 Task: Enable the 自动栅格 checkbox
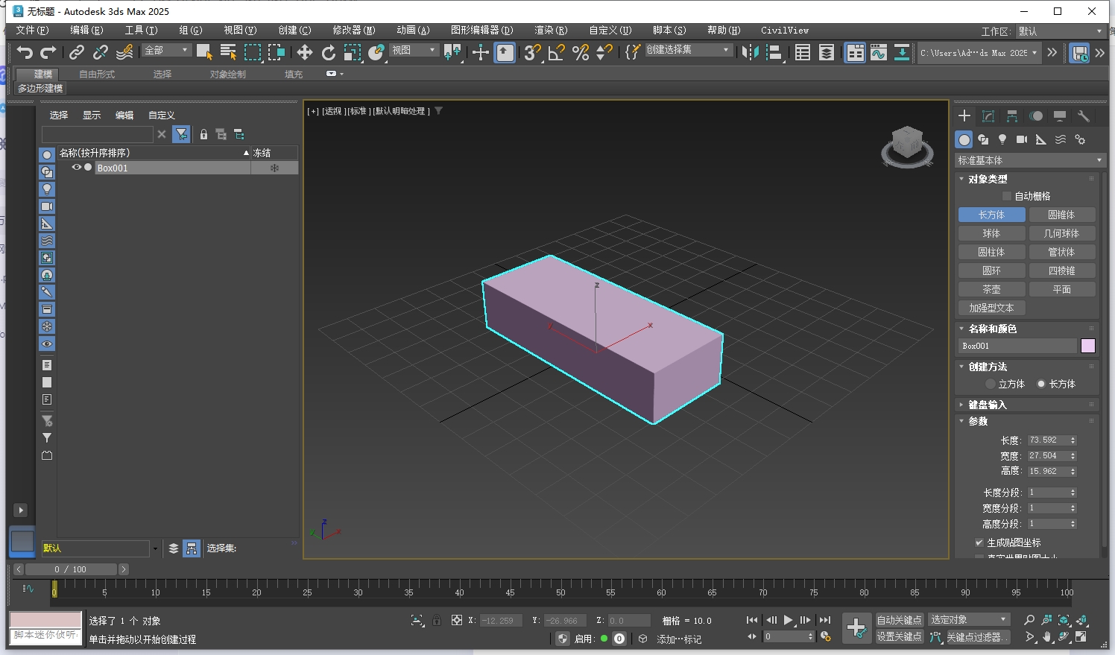click(1005, 195)
